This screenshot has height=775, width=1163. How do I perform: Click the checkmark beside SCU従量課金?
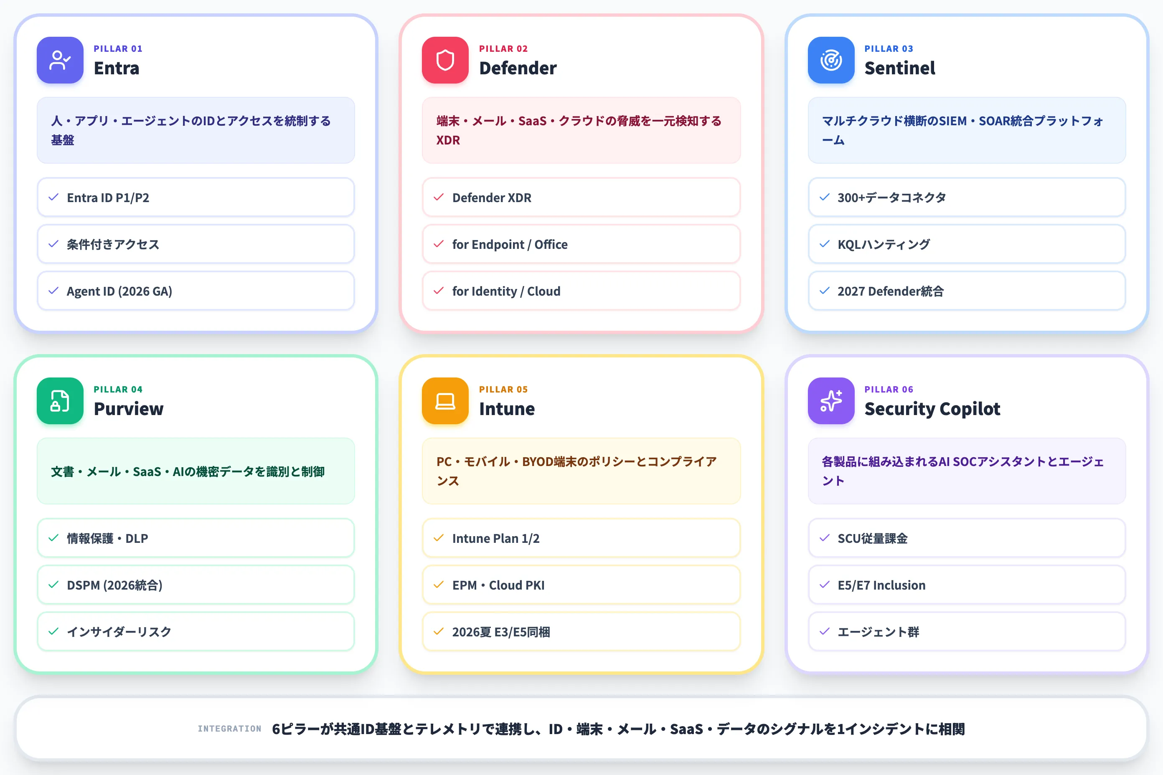pyautogui.click(x=824, y=538)
